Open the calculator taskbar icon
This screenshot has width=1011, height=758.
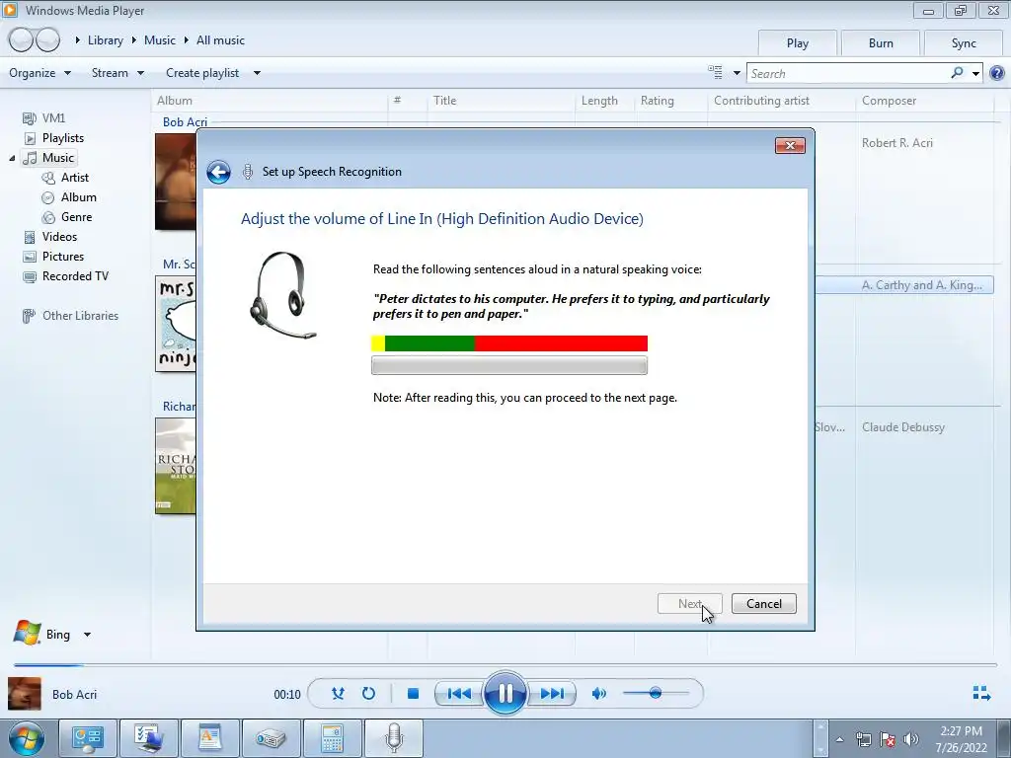coord(332,738)
